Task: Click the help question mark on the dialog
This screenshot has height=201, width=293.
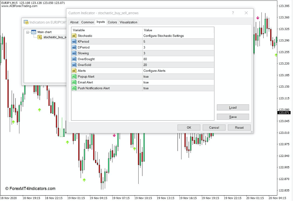Action: coord(233,13)
